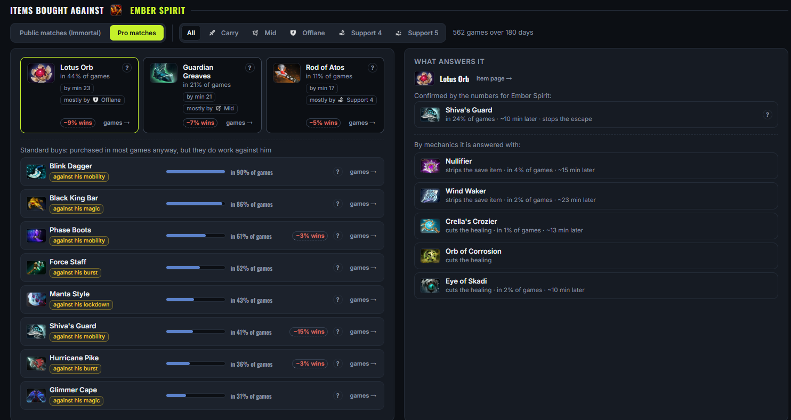791x420 pixels.
Task: View games for Blink Dagger row
Action: (x=363, y=172)
